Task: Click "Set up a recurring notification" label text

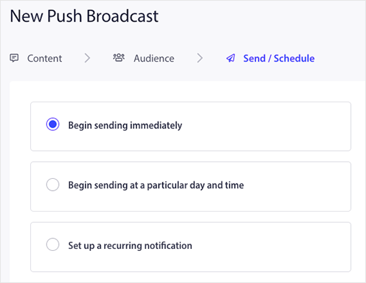Action: (x=130, y=246)
